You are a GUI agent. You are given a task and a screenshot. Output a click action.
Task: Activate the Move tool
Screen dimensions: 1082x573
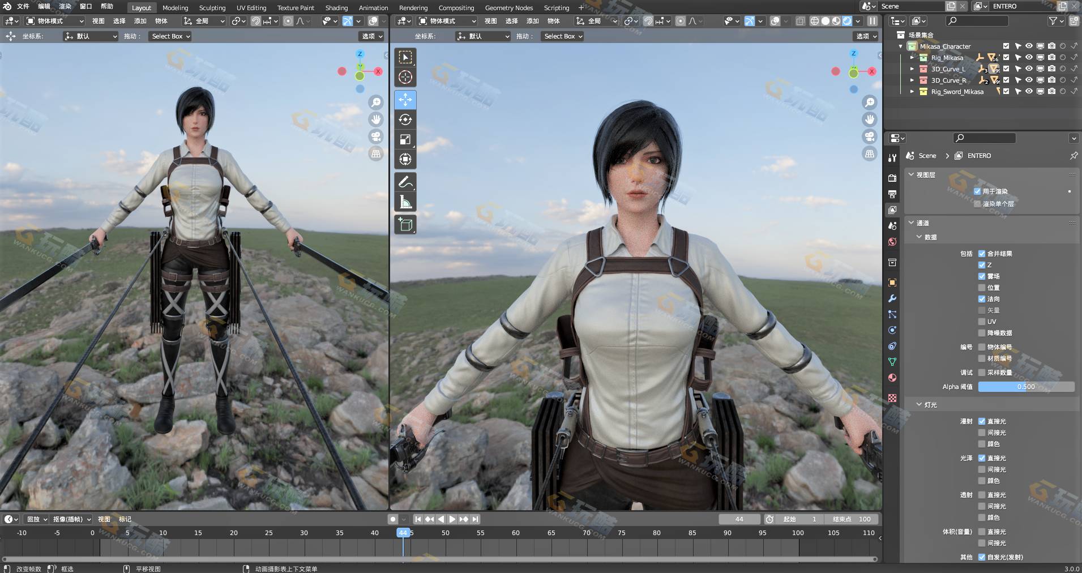pos(405,100)
